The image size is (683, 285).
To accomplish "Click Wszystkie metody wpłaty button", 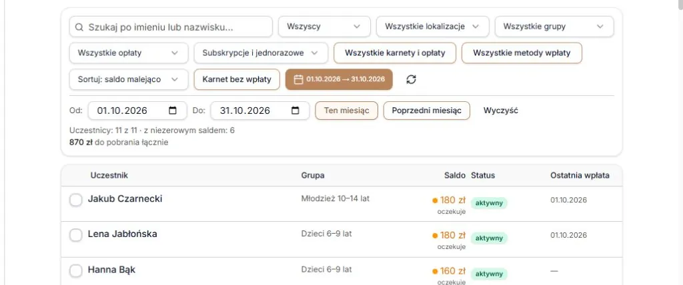I will 522,53.
